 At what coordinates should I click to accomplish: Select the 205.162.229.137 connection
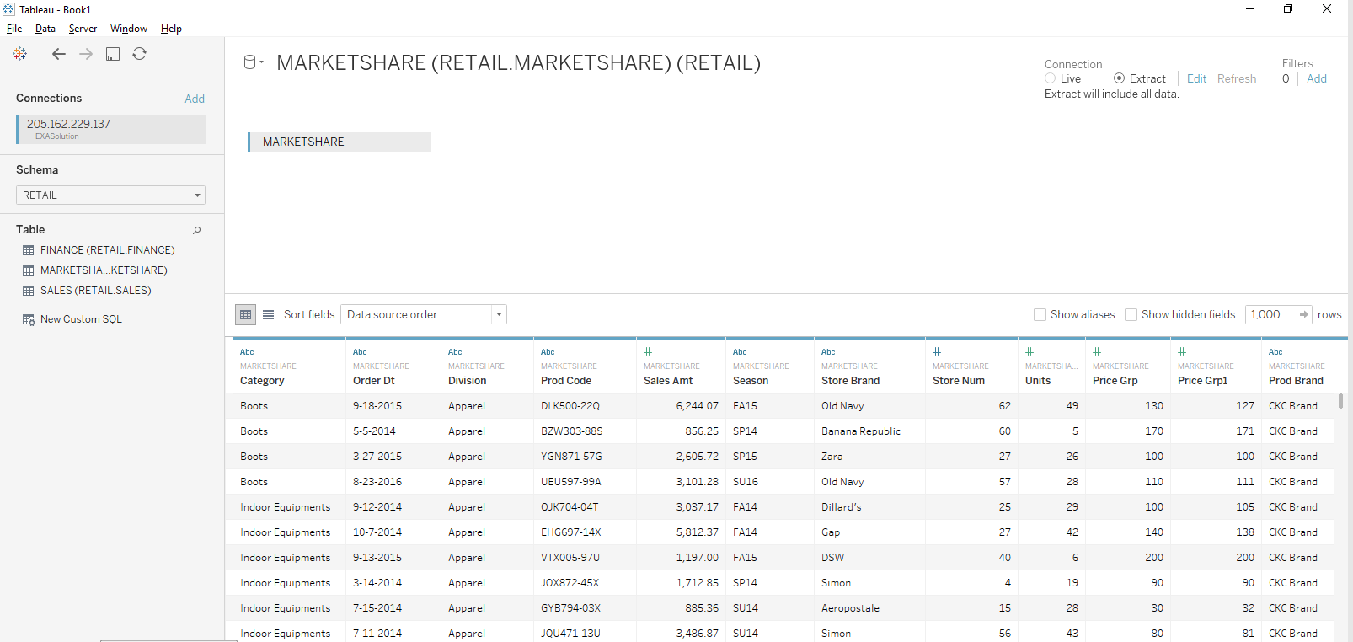110,129
